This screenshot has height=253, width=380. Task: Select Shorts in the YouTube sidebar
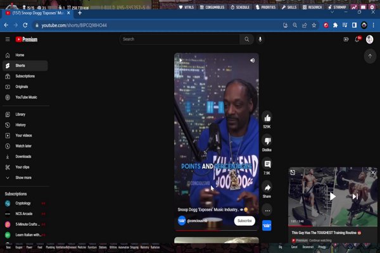[25, 66]
